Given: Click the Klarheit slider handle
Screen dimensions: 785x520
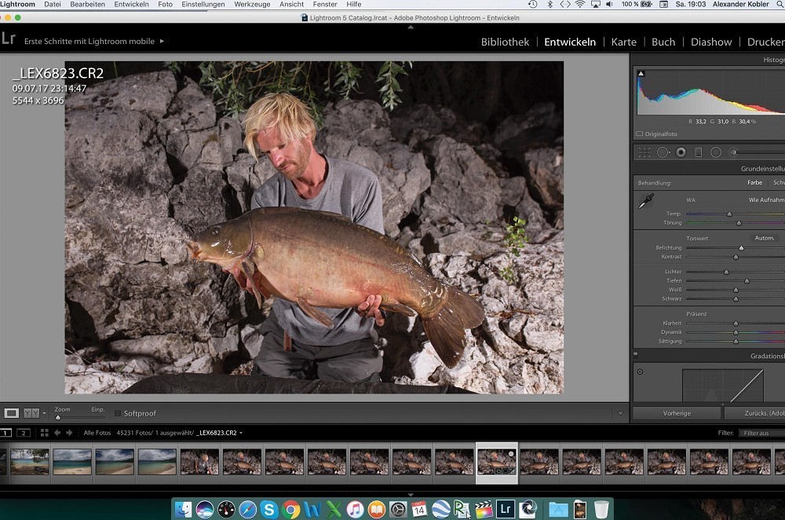Looking at the screenshot, I should click(736, 324).
